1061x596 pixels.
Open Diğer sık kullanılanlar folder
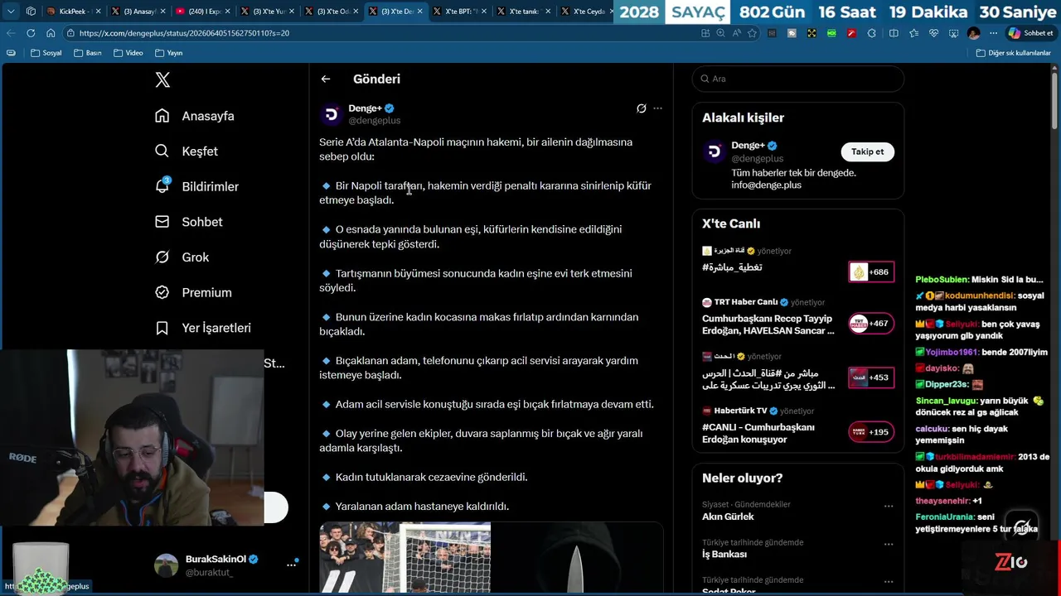1013,53
